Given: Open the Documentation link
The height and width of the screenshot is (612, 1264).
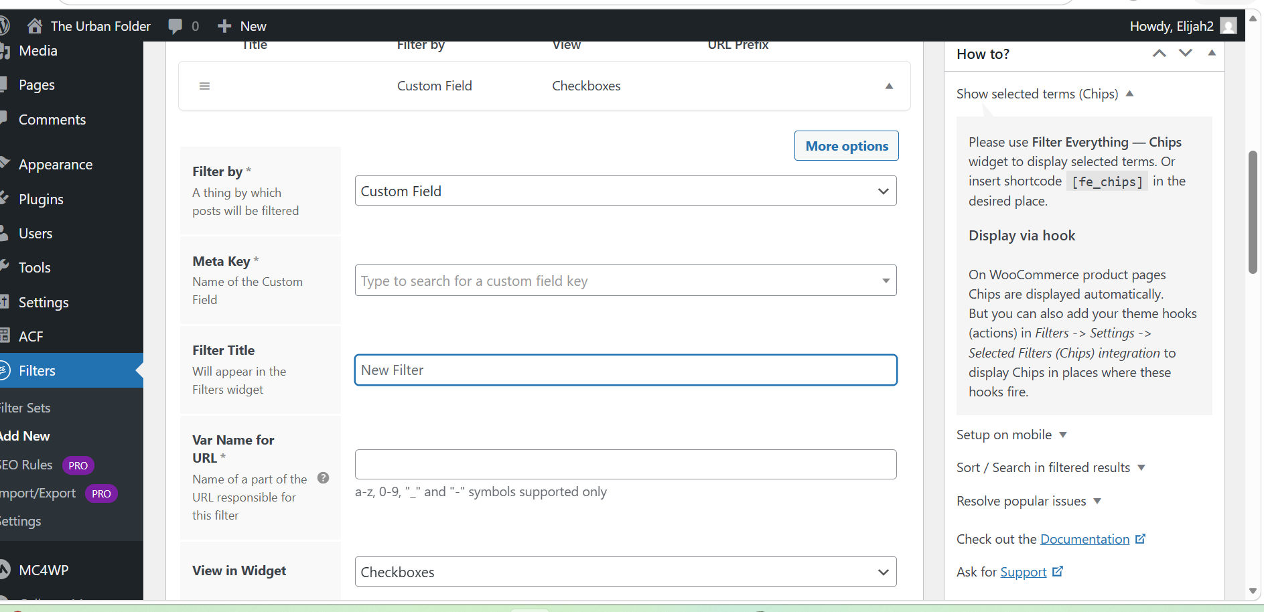Looking at the screenshot, I should [1084, 539].
